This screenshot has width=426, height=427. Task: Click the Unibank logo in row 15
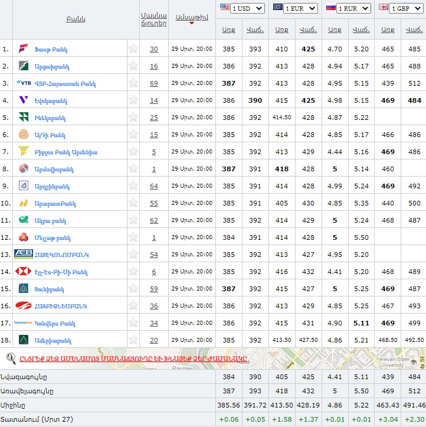click(x=24, y=288)
